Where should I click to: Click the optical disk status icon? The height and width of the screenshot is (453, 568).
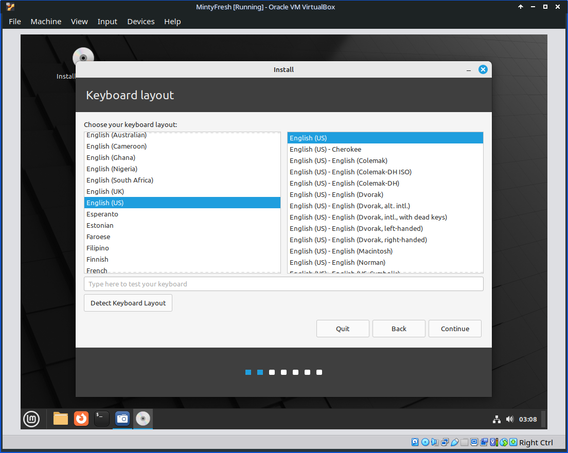point(425,442)
